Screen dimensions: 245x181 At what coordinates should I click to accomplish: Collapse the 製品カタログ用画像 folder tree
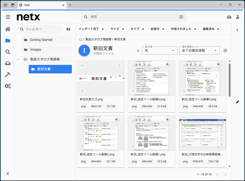[x=18, y=59]
